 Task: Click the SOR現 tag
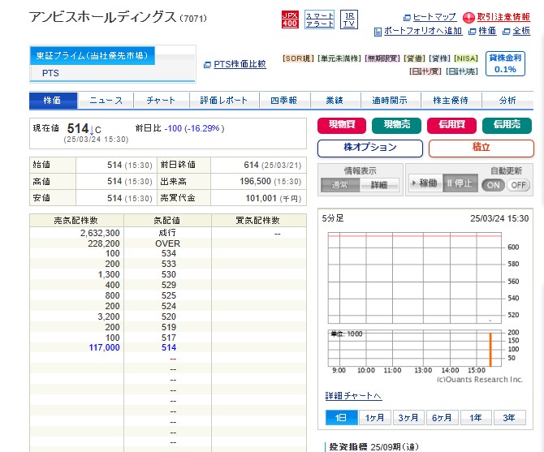[x=298, y=58]
